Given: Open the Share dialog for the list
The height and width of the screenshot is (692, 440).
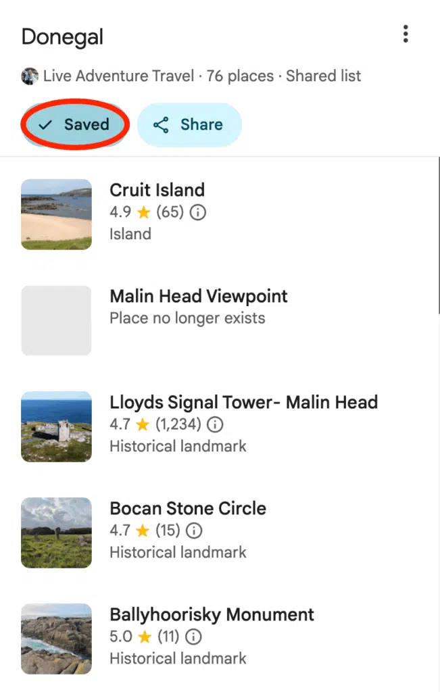Looking at the screenshot, I should pyautogui.click(x=189, y=124).
